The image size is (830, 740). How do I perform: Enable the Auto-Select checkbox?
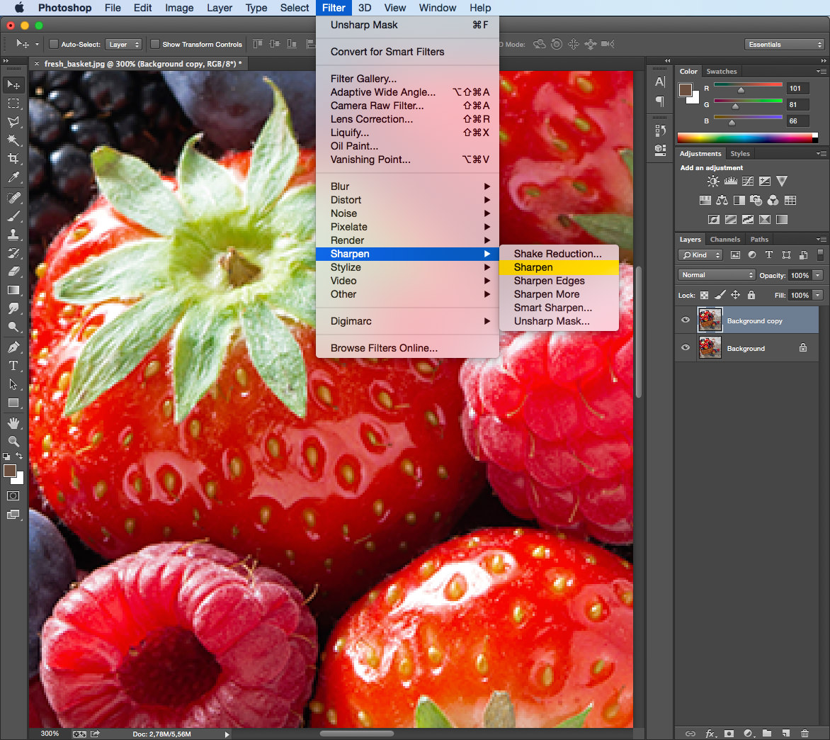click(53, 44)
